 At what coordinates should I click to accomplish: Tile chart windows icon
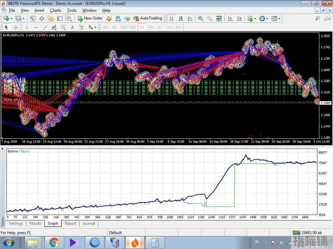[x=219, y=18]
